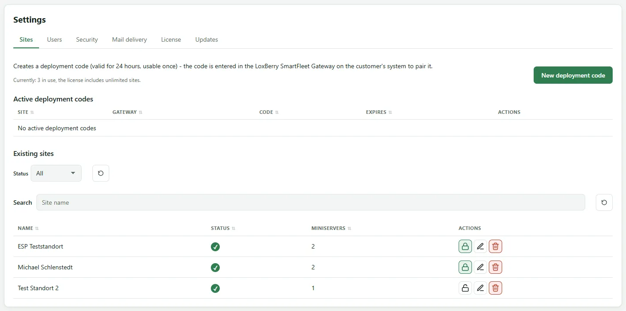Viewport: 626px width, 311px height.
Task: Click the 'Currently: 3 in use' license note
Action: (x=77, y=80)
